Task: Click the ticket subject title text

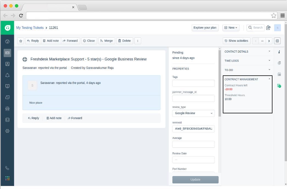Action: (88, 59)
